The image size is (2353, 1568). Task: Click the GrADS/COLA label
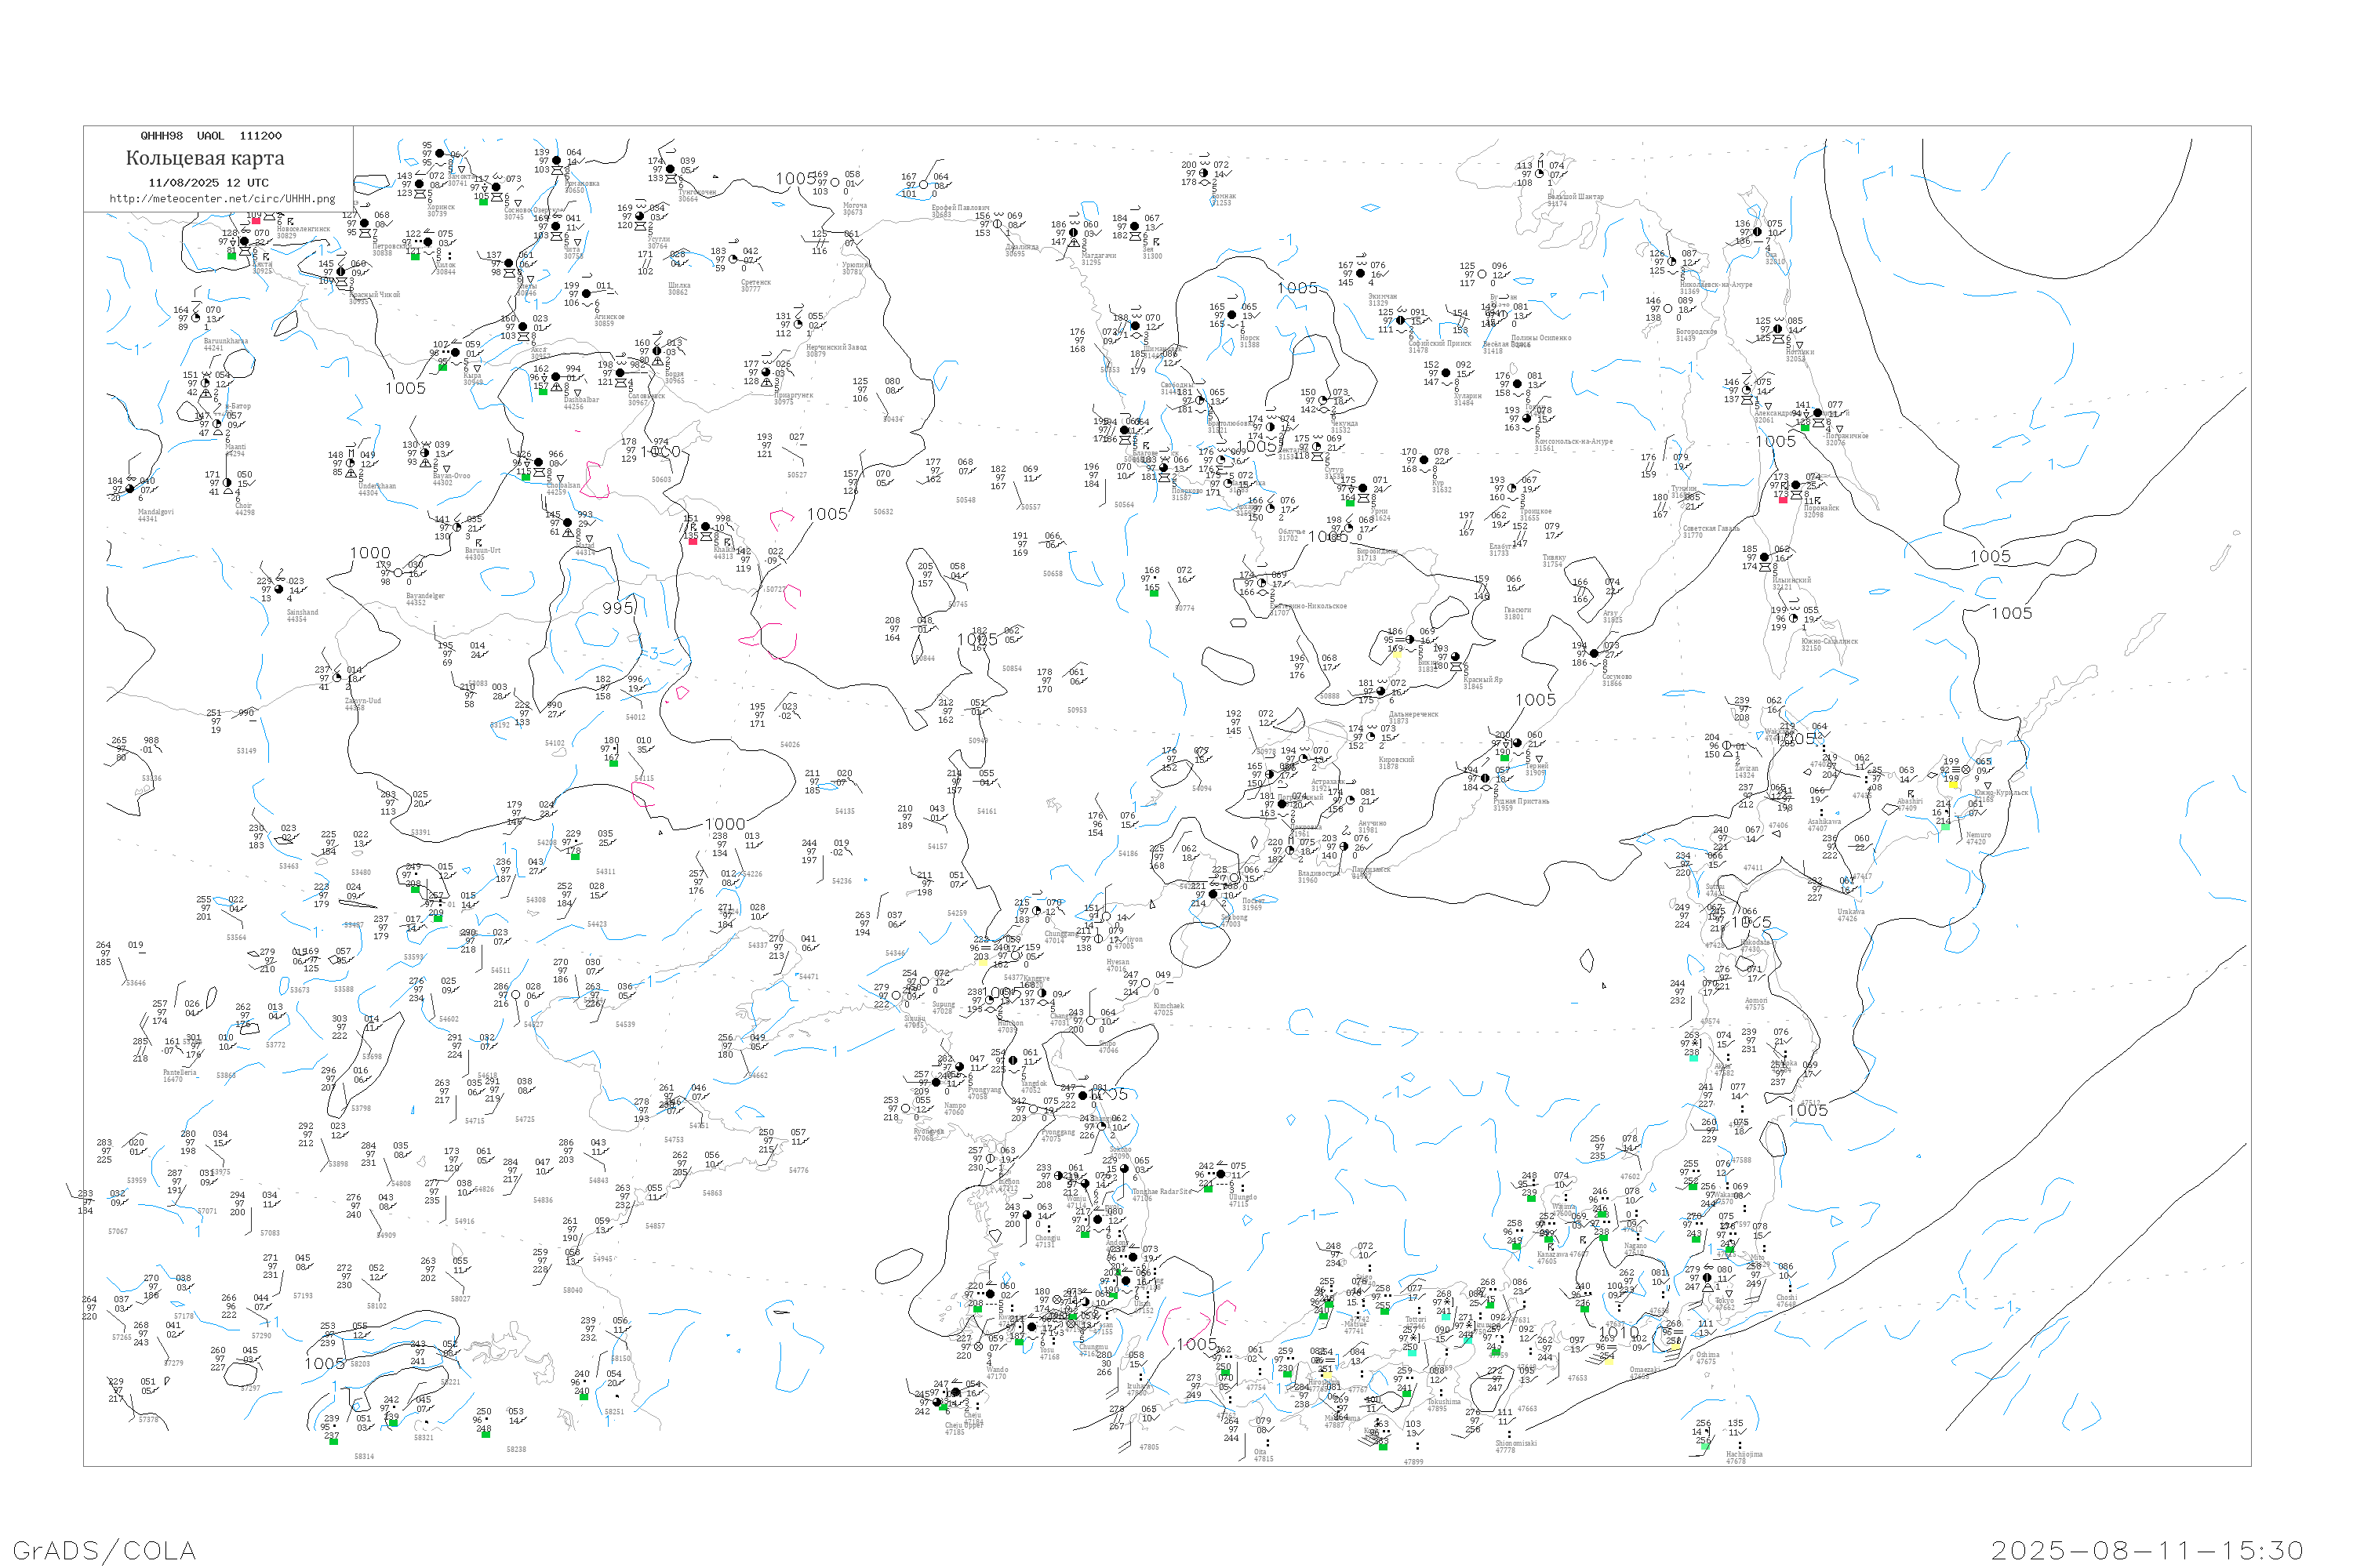click(104, 1550)
